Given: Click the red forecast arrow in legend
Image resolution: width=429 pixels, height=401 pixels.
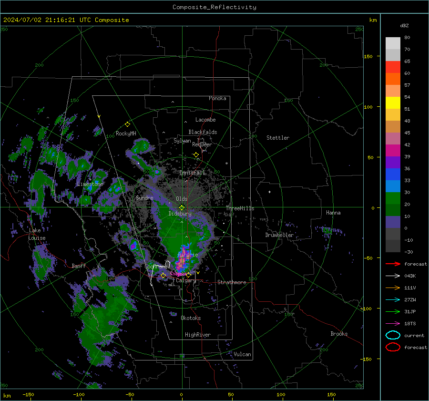Looking at the screenshot, I should coord(393,264).
